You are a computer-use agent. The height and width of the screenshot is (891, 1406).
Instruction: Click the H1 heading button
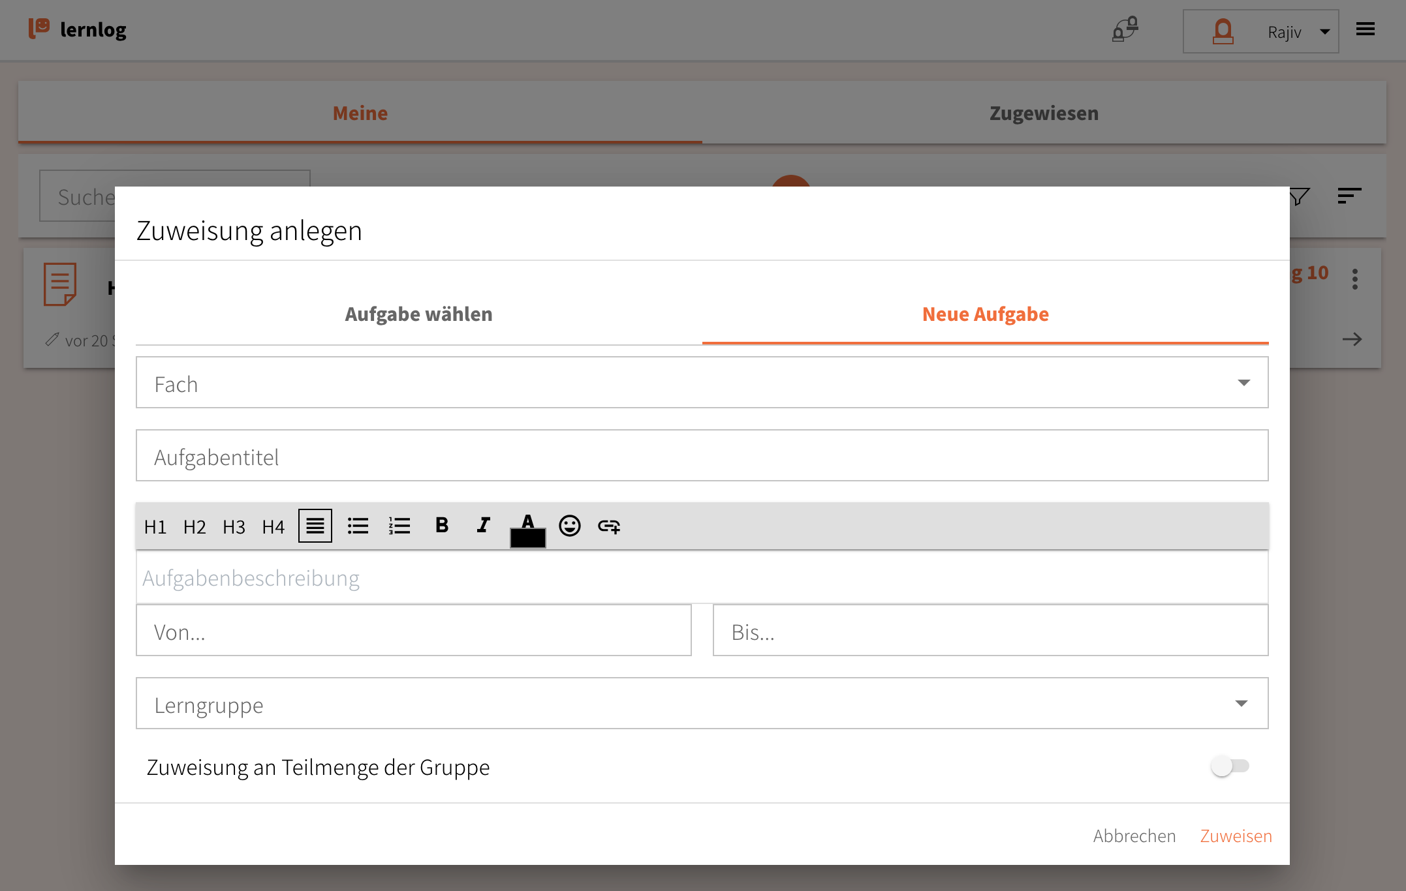pyautogui.click(x=155, y=526)
